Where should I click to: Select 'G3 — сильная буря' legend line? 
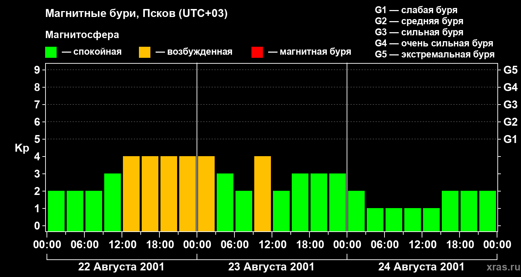(x=419, y=32)
